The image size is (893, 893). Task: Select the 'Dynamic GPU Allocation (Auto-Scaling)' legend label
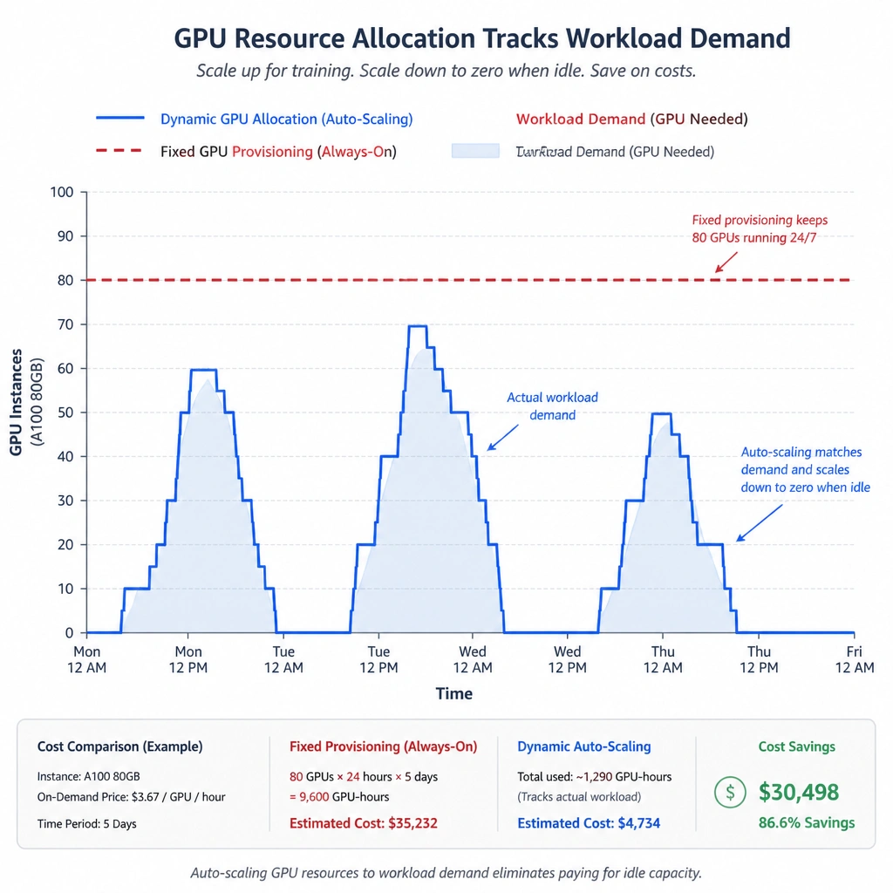click(286, 119)
